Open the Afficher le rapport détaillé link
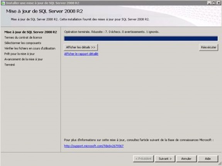This screenshot has width=222, height=166. pyautogui.click(x=81, y=54)
